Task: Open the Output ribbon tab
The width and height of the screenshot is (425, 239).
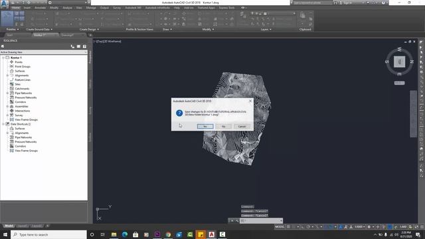Action: [x=104, y=8]
